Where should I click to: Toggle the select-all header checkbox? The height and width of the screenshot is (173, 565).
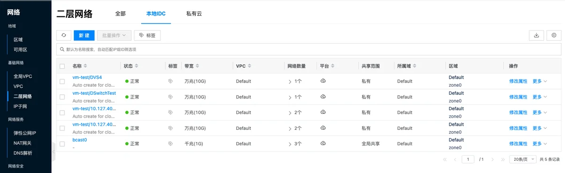pos(62,66)
